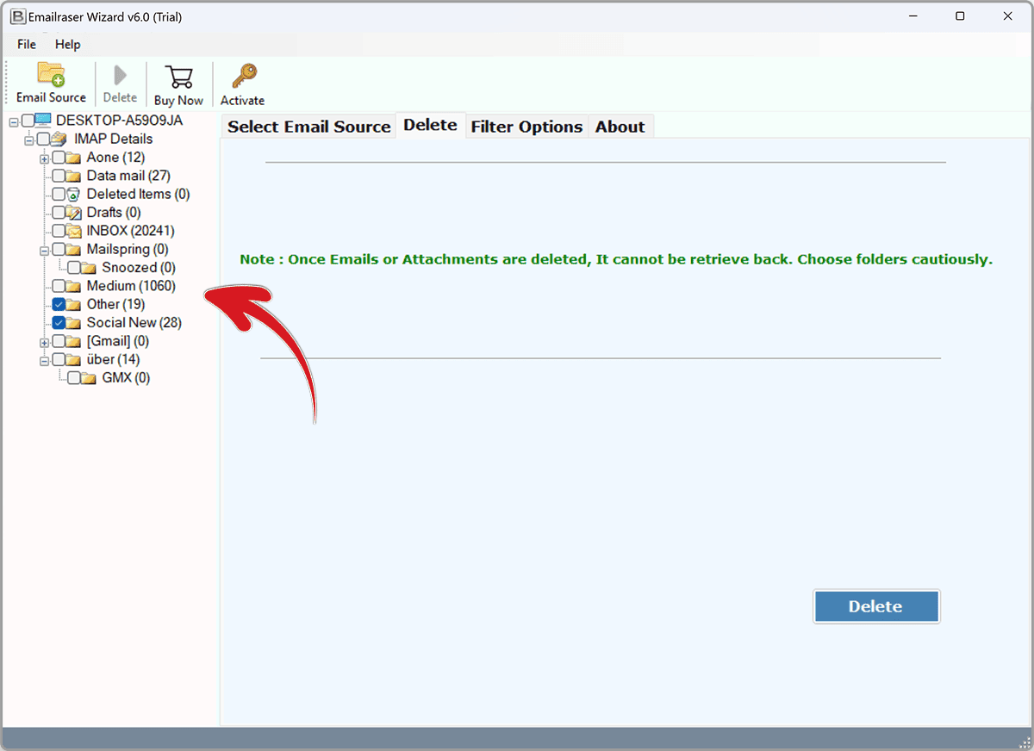
Task: Click the Emailraser app icon in title bar
Action: point(16,16)
